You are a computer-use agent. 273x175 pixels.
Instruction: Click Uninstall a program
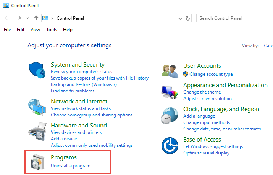pyautogui.click(x=71, y=166)
